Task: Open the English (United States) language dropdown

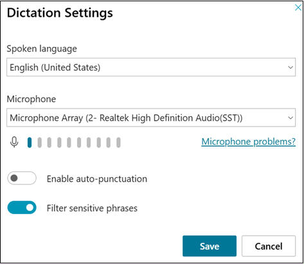Action: click(151, 67)
